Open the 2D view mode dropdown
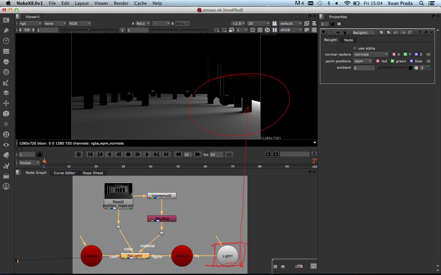Image resolution: width=441 pixels, height=275 pixels. [x=258, y=24]
